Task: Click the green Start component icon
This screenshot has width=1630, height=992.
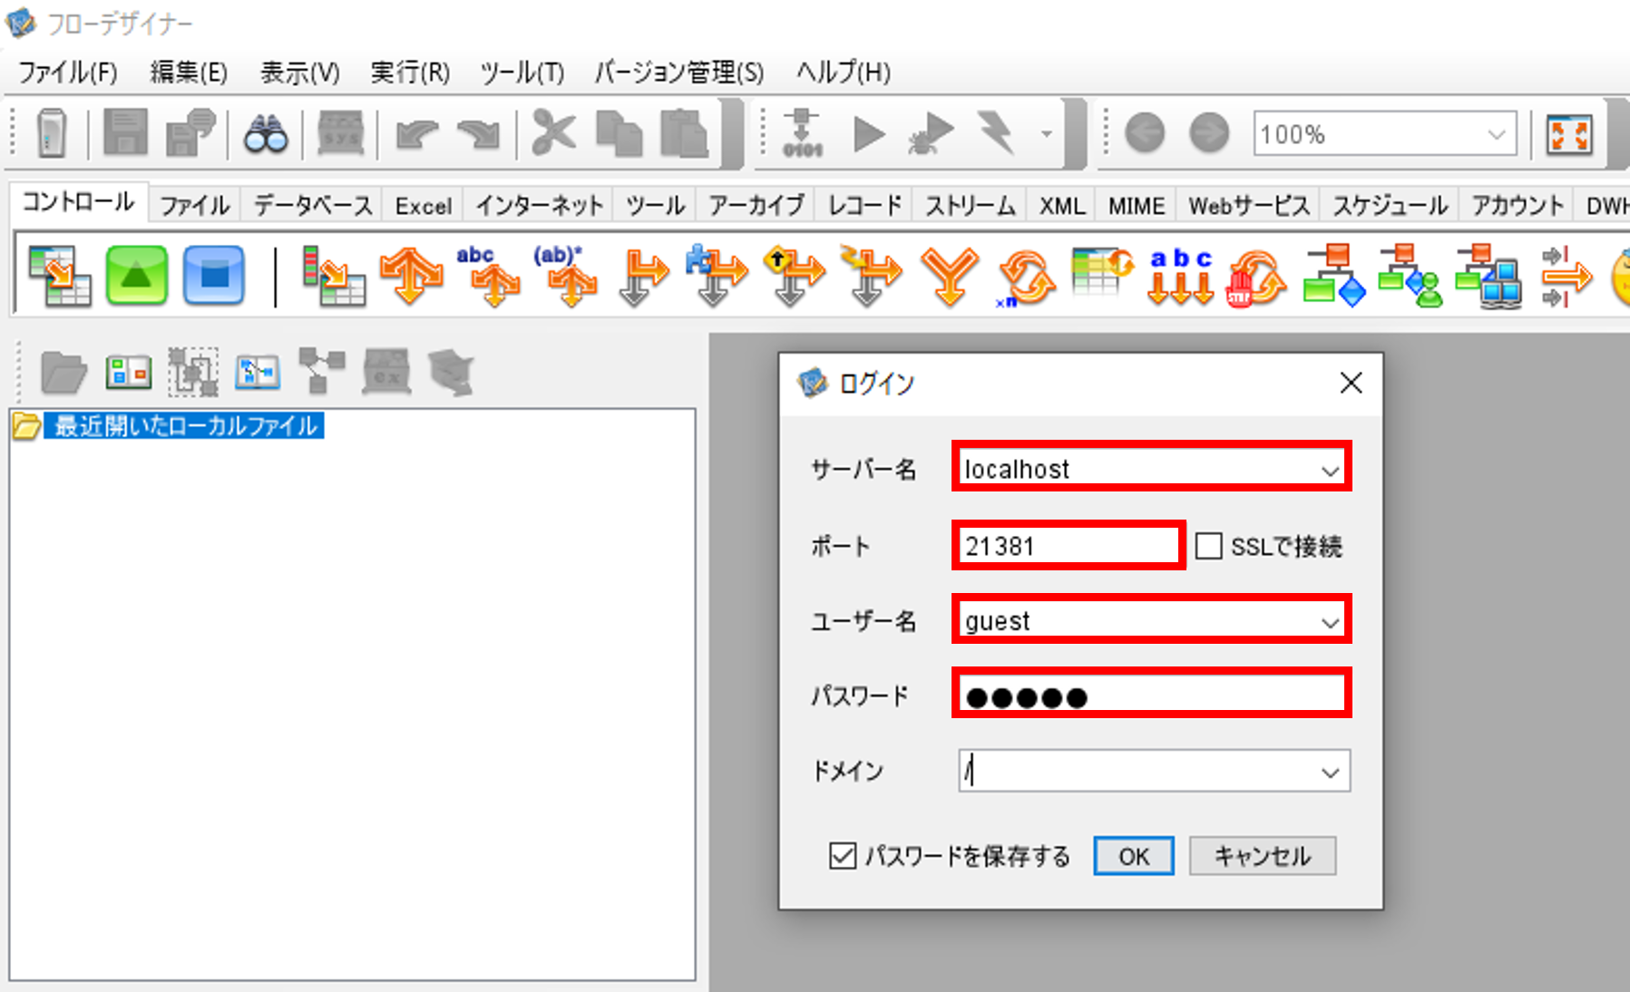Action: tap(136, 275)
